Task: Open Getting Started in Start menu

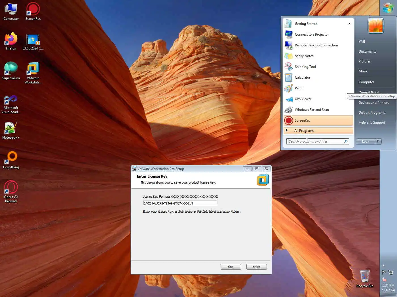Action: coord(318,24)
